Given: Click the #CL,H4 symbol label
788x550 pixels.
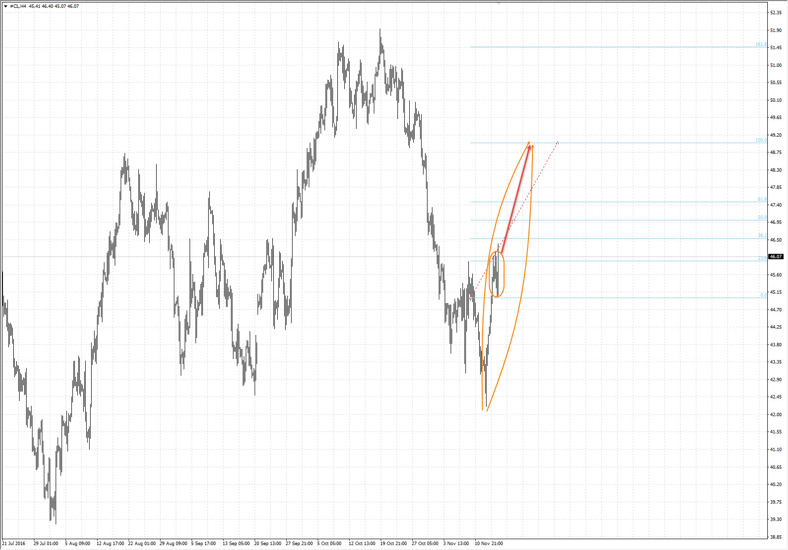Looking at the screenshot, I should [x=18, y=6].
